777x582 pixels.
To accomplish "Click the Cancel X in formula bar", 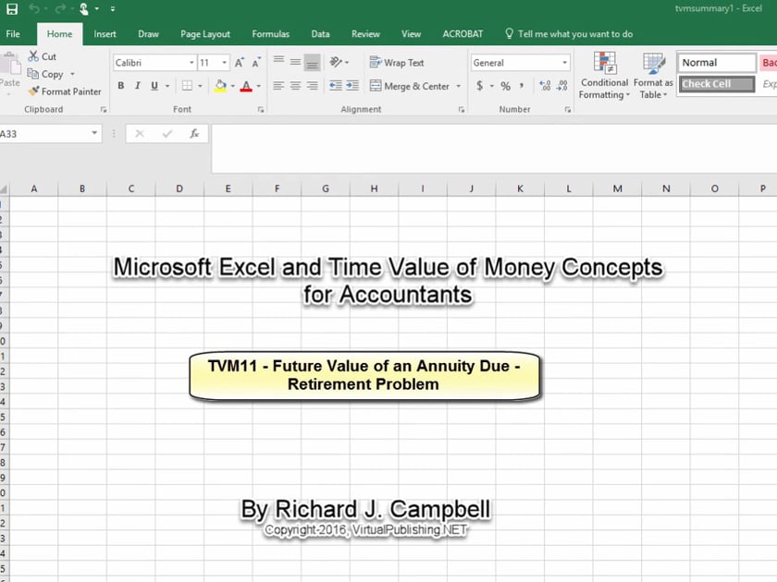I will (x=140, y=134).
